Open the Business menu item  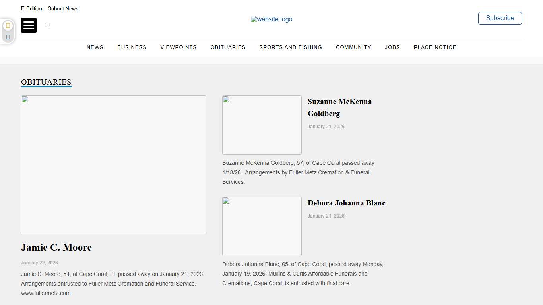[x=132, y=47]
